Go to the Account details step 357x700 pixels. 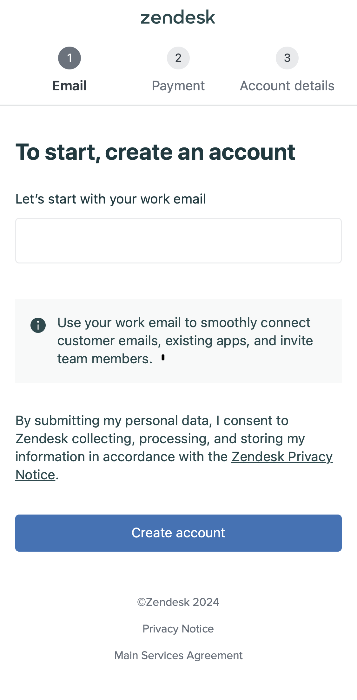[287, 85]
